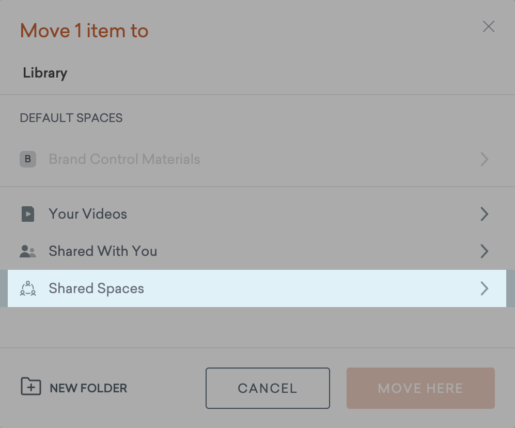Click the 'Move 1 item to' heading
515x428 pixels.
click(84, 31)
